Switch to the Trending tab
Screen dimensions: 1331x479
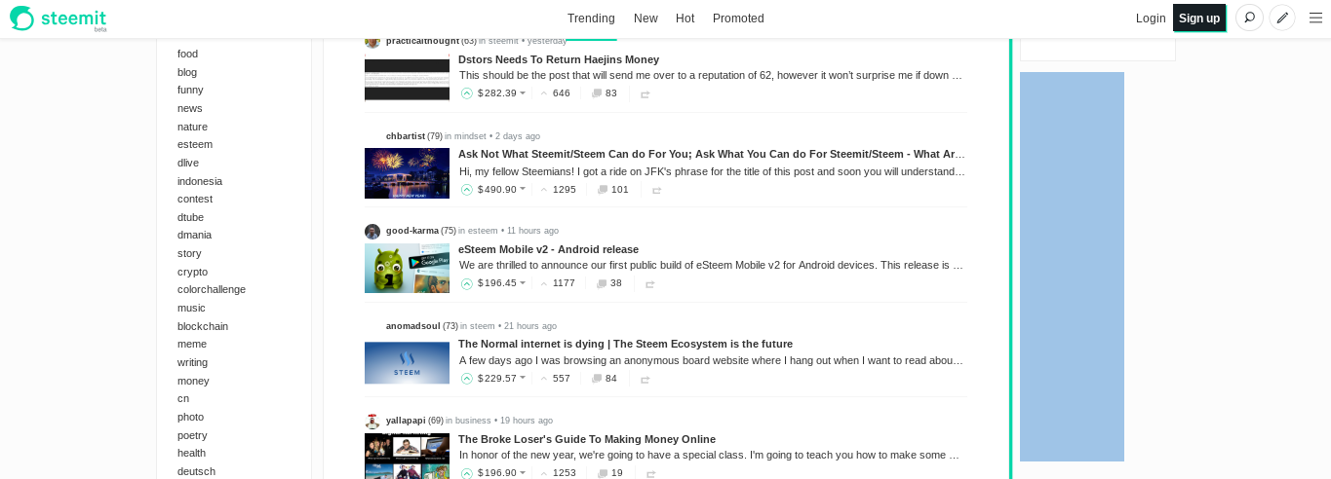tap(591, 18)
